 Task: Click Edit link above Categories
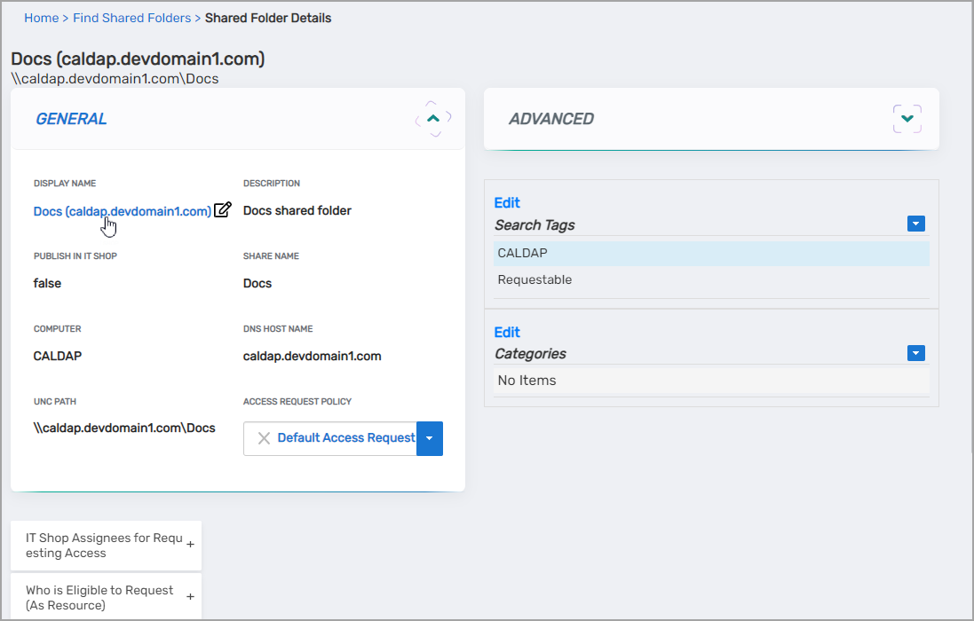pos(507,332)
